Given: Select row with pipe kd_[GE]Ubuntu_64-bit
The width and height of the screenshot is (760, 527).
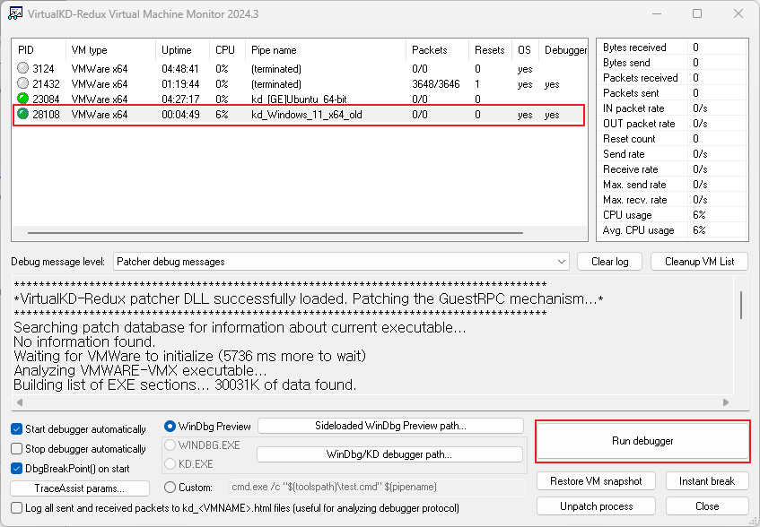Looking at the screenshot, I should coord(299,99).
